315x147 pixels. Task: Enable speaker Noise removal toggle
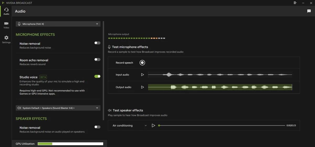click(x=97, y=127)
